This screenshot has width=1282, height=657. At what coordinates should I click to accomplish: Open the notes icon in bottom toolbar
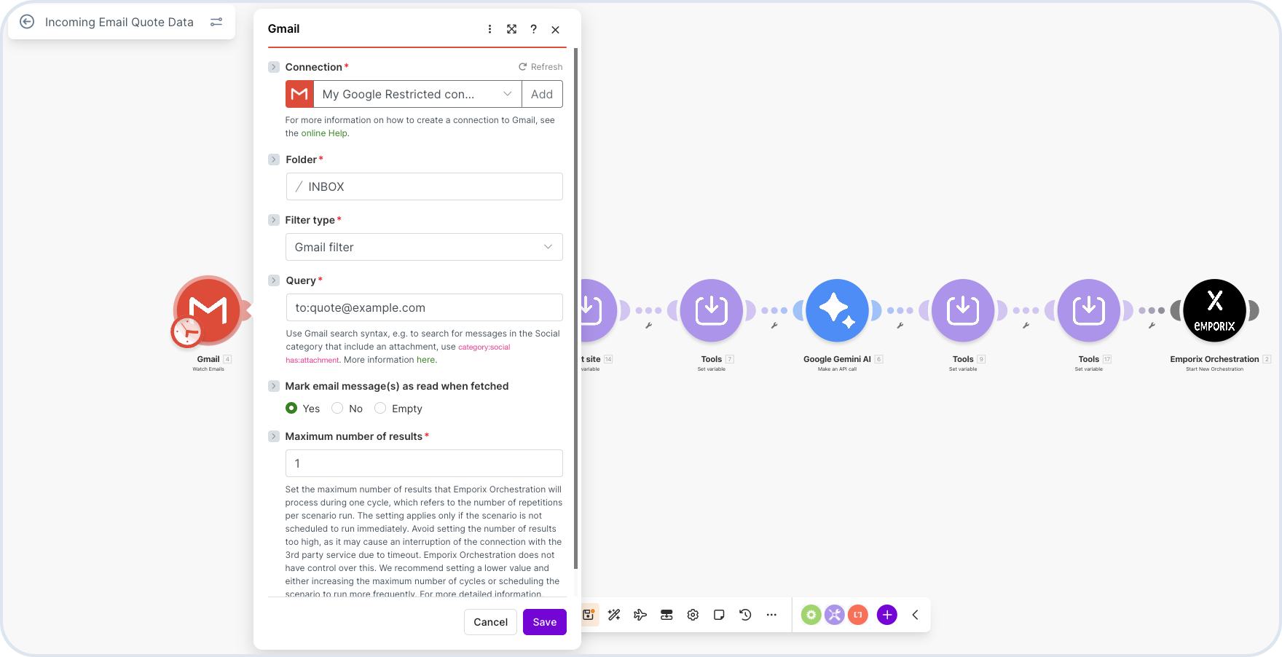(x=719, y=615)
